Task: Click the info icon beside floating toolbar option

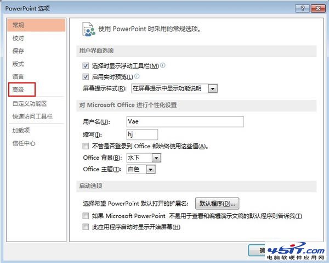Action: (x=163, y=65)
